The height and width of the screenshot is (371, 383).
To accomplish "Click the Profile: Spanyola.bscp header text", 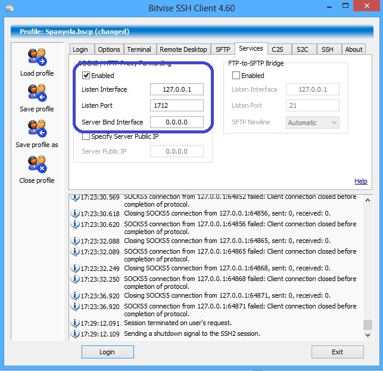I will point(74,32).
